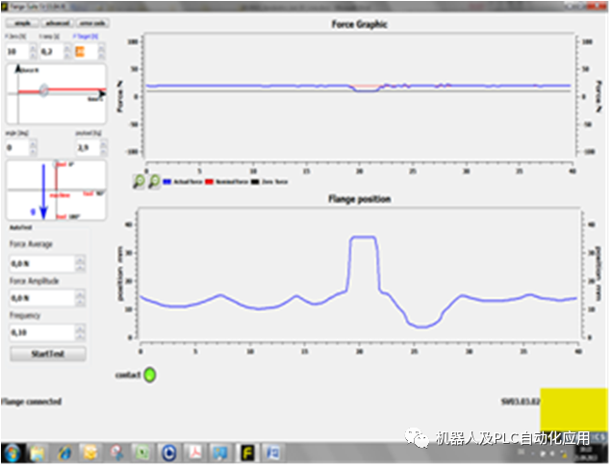Image resolution: width=611 pixels, height=466 pixels.
Task: Click the t ramp field showing 0,2
Action: tap(51, 51)
